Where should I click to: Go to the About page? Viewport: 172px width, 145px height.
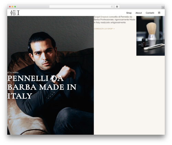139,13
